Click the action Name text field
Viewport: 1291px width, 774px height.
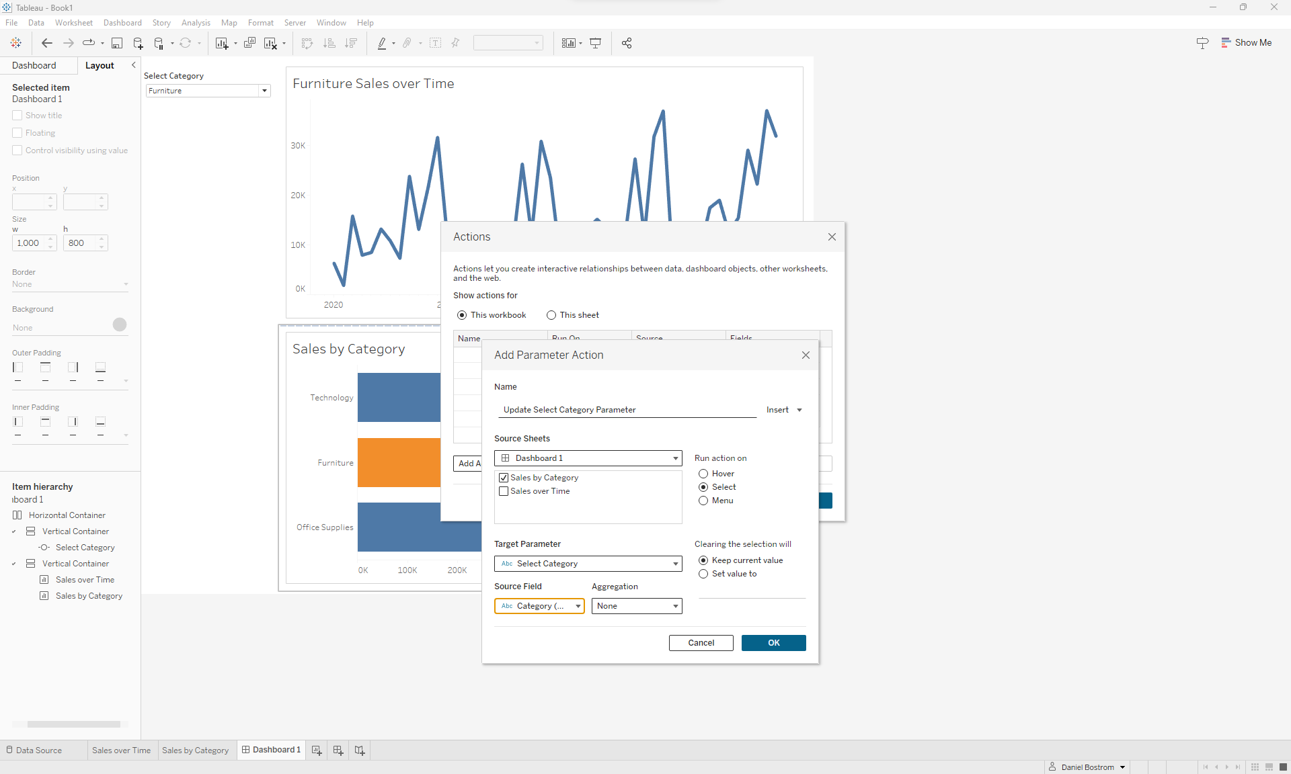point(627,410)
